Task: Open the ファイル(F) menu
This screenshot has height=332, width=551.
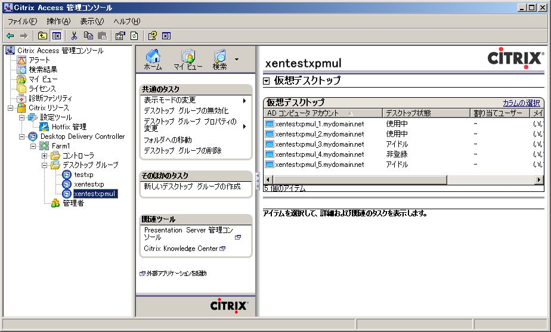Action: click(22, 21)
